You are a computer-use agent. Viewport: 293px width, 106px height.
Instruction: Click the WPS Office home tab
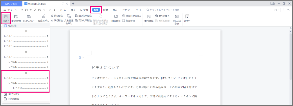coord(11,4)
